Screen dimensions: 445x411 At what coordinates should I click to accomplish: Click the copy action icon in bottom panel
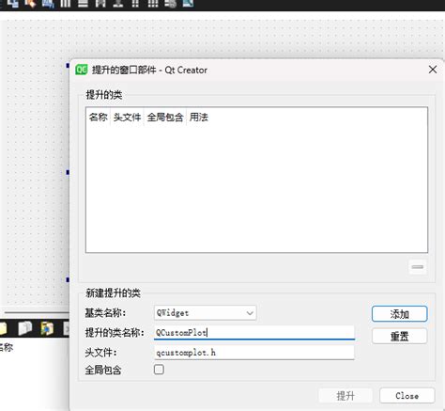click(25, 328)
